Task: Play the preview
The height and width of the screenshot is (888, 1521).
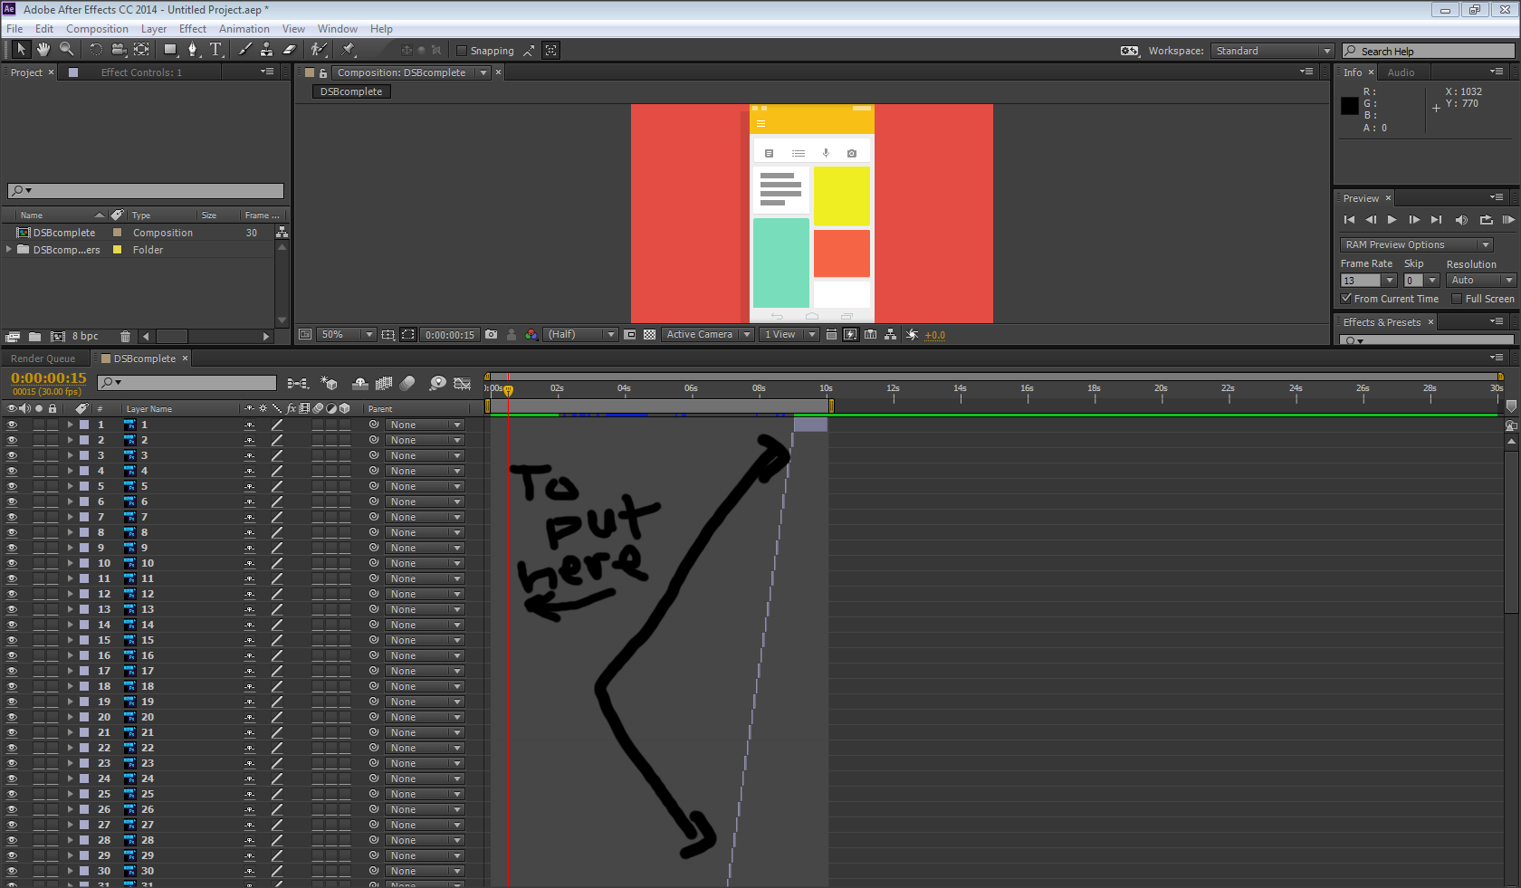Action: point(1392,220)
